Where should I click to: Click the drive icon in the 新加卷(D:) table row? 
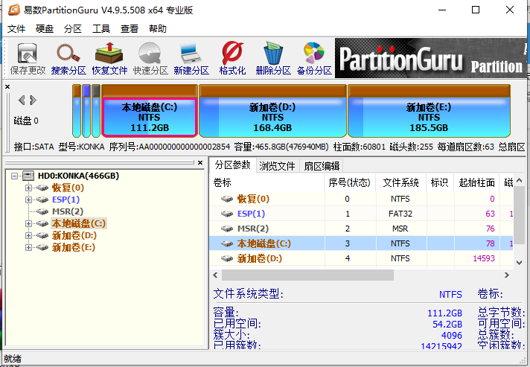227,258
